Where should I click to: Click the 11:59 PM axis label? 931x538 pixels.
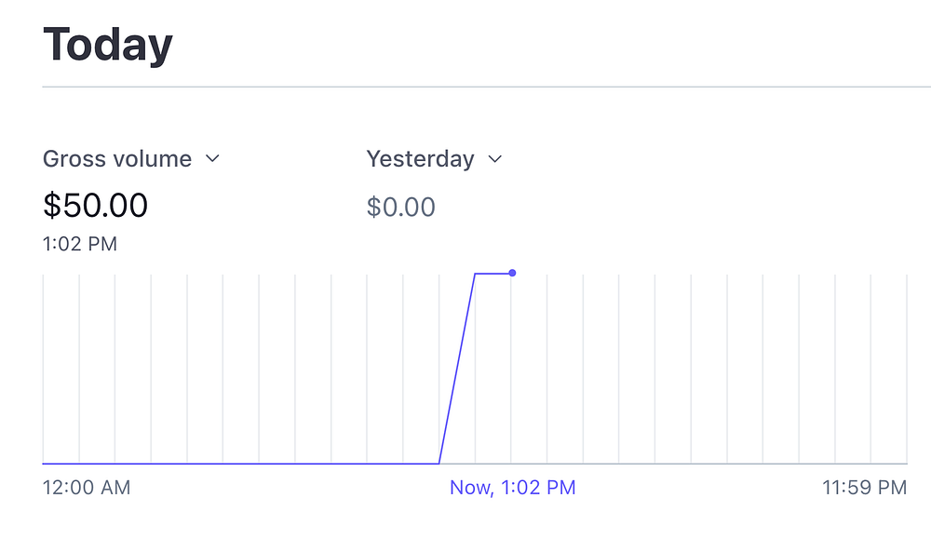864,488
